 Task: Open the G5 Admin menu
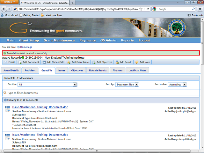click(108, 40)
